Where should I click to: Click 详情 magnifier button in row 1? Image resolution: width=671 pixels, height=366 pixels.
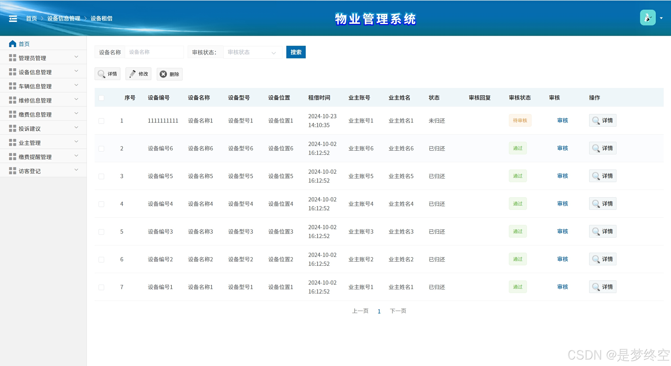[602, 121]
